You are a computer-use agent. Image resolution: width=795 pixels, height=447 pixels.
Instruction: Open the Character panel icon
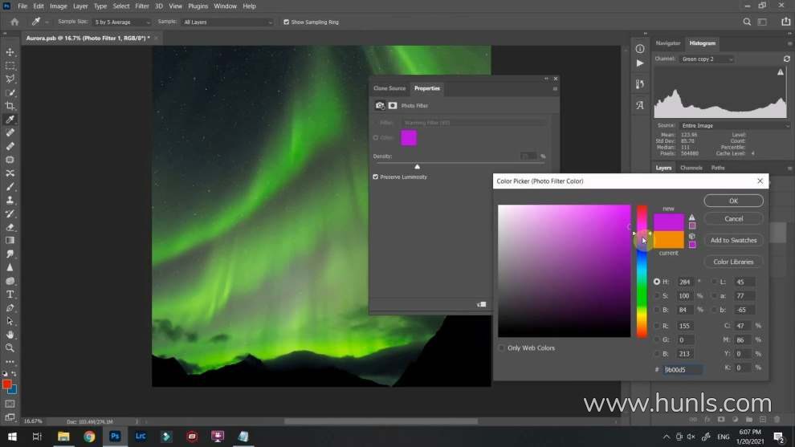coord(640,105)
